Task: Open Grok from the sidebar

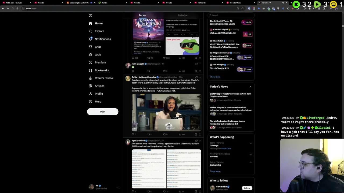Action: pyautogui.click(x=95, y=55)
